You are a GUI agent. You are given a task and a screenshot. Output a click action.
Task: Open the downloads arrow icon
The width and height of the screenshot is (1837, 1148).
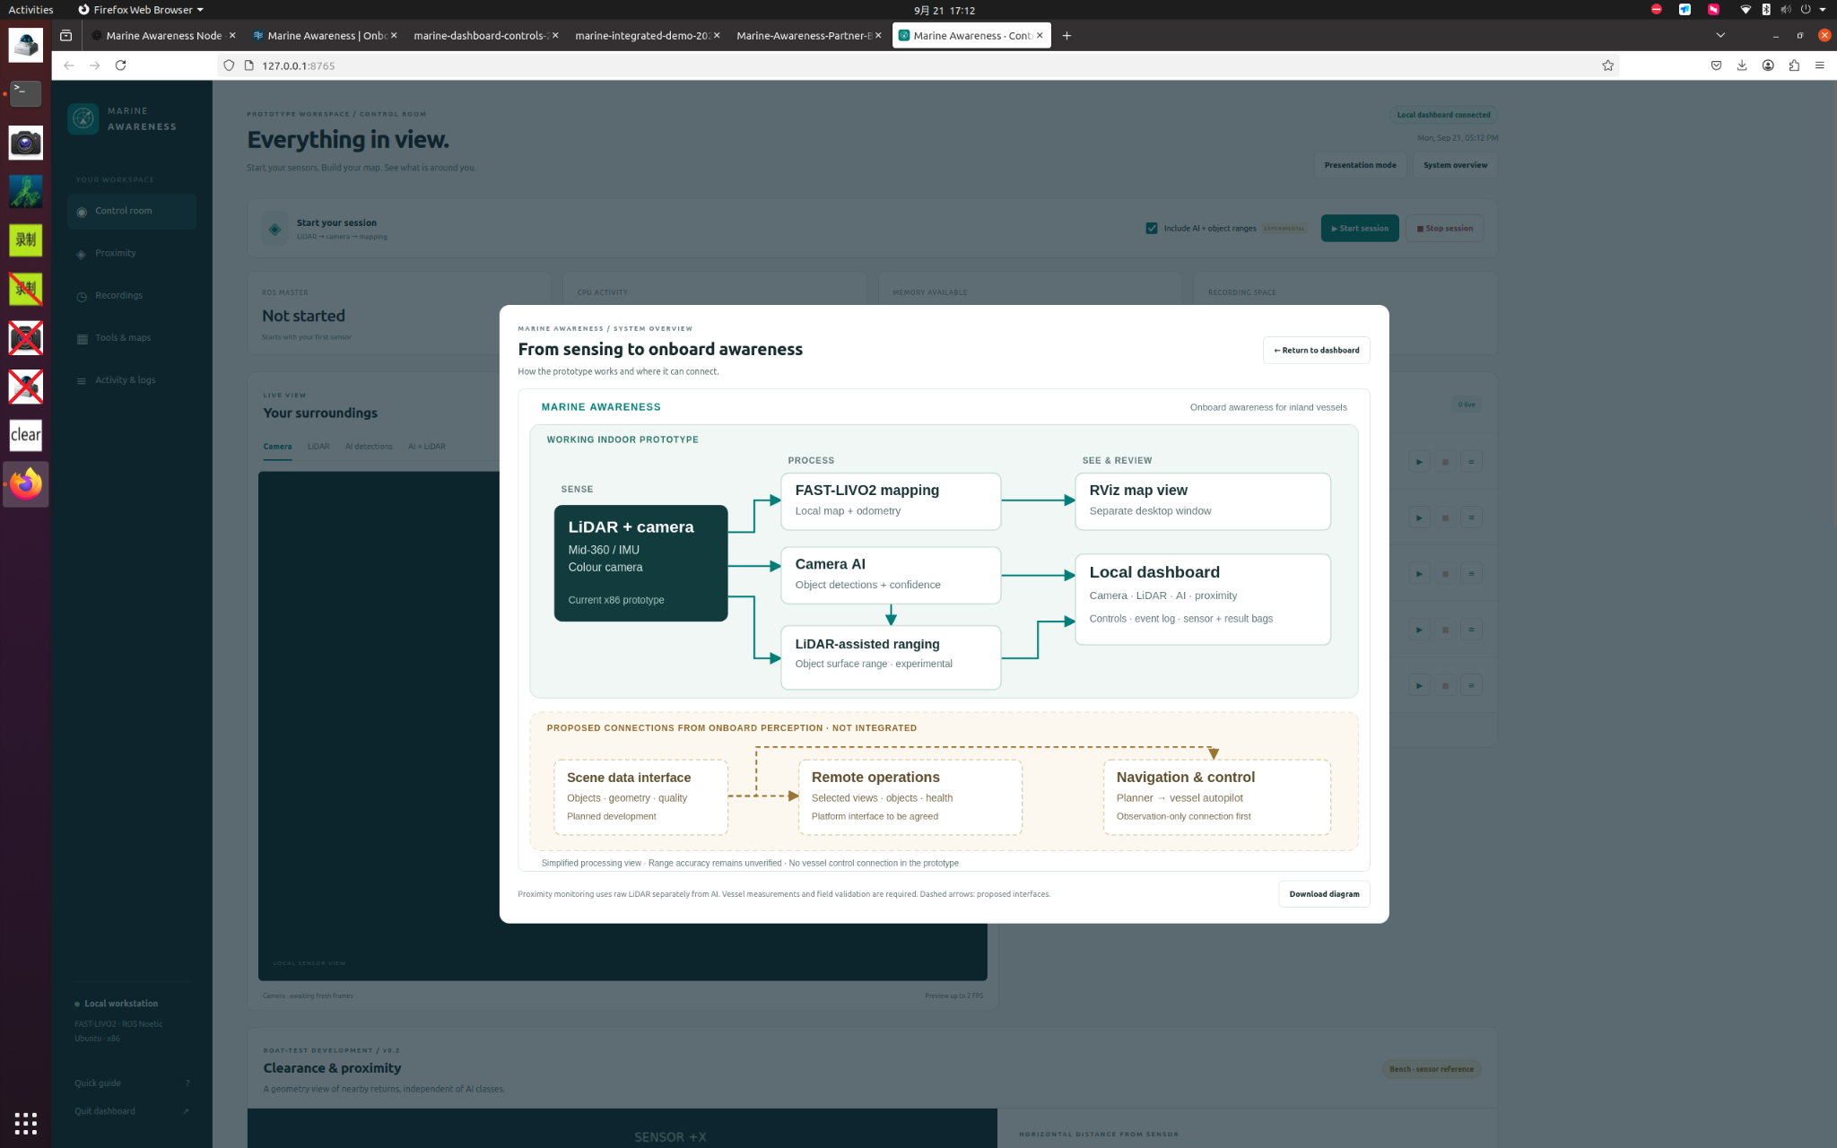coord(1742,65)
